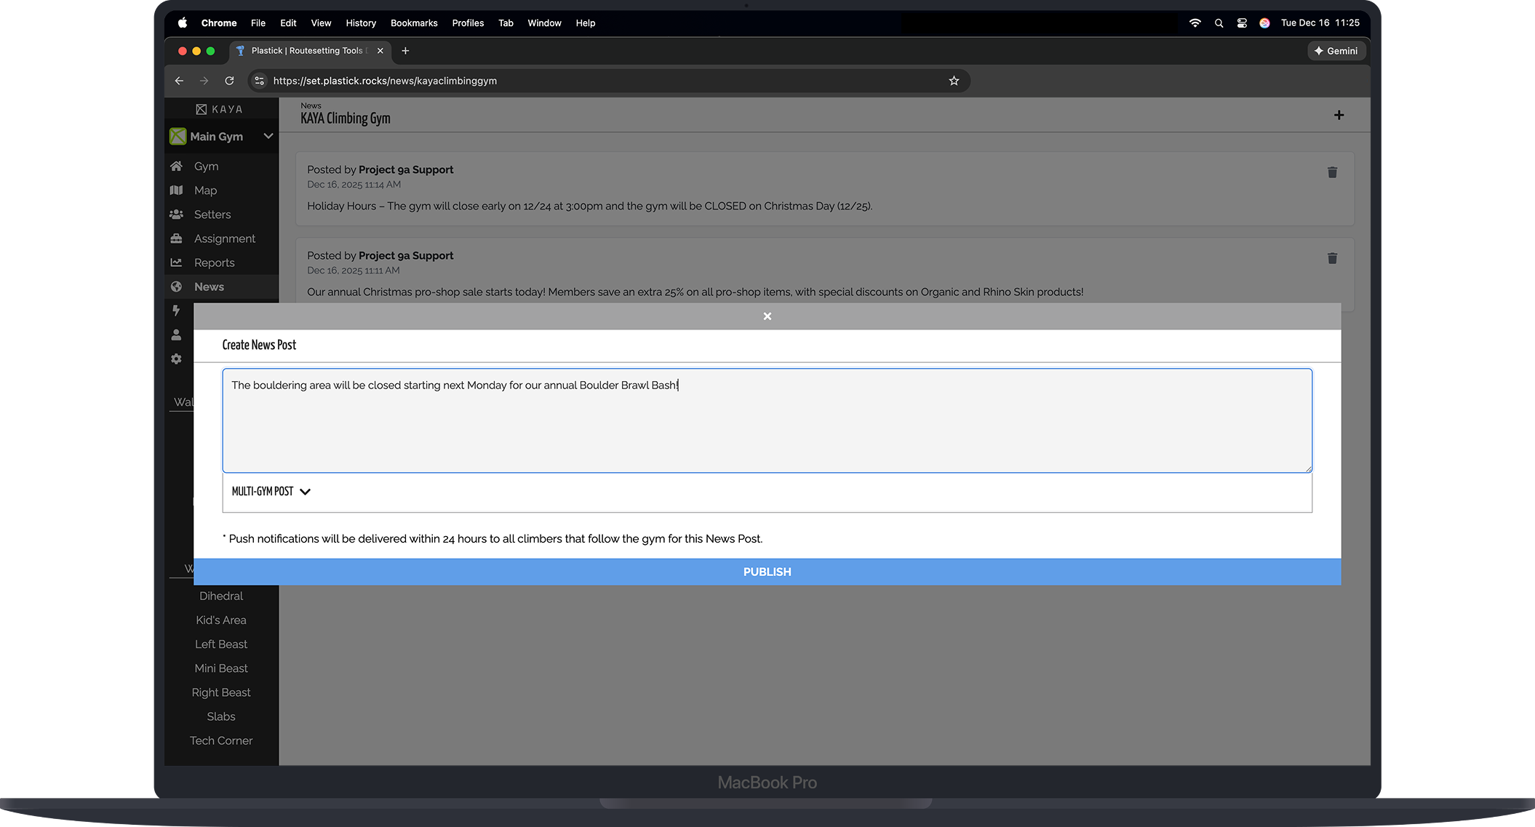Click the Setters people icon
The height and width of the screenshot is (827, 1535).
point(176,215)
